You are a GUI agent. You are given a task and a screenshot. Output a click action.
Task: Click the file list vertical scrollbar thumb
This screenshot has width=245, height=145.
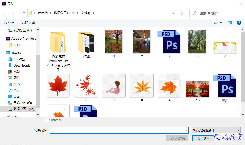(x=243, y=67)
